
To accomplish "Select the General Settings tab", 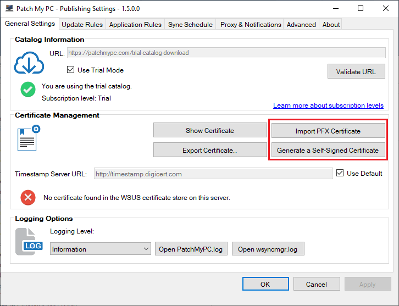I will click(30, 24).
